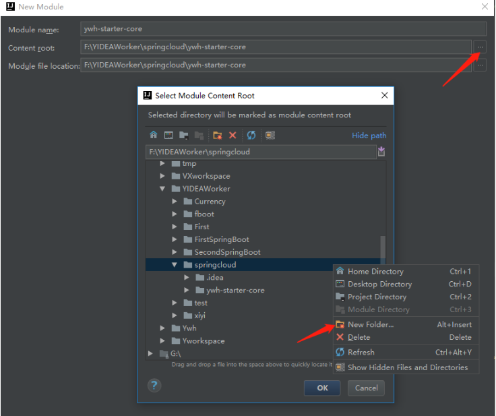The height and width of the screenshot is (416, 496).
Task: Toggle the show hidden files toolbar icon
Action: [270, 136]
